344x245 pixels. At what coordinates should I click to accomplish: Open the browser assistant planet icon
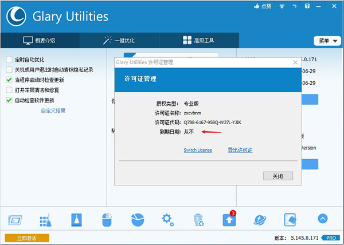260,220
